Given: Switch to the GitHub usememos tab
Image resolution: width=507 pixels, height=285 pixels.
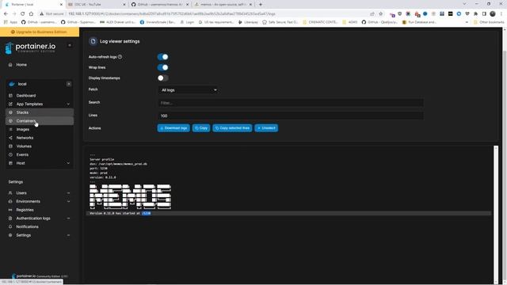Looking at the screenshot, I should [x=159, y=5].
